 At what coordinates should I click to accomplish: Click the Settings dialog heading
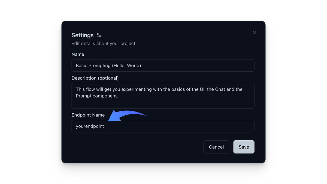83,35
